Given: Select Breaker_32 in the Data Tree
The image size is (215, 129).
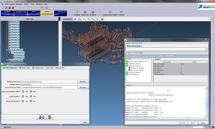Looking at the screenshot, I should coord(15,47).
